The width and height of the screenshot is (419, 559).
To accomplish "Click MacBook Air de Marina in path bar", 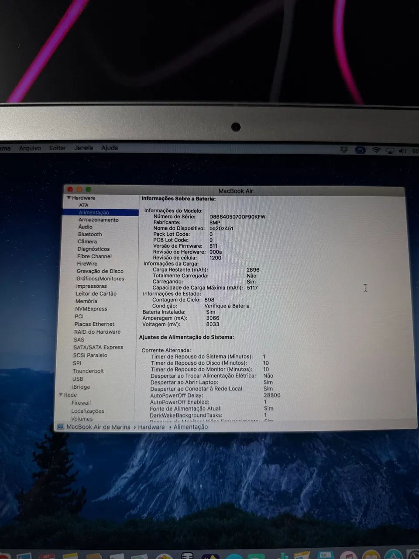I will coord(98,427).
